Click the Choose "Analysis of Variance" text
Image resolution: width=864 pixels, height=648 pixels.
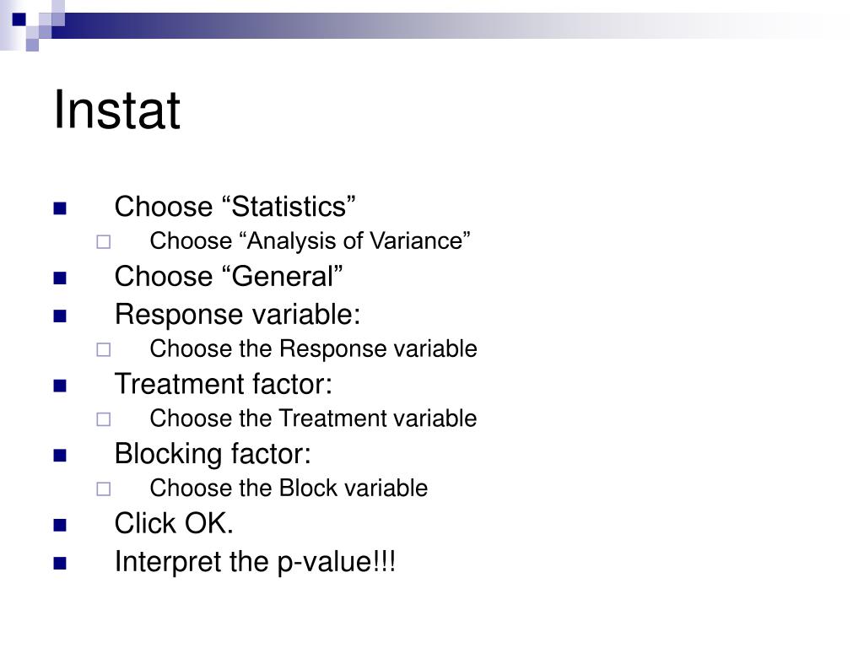(310, 241)
